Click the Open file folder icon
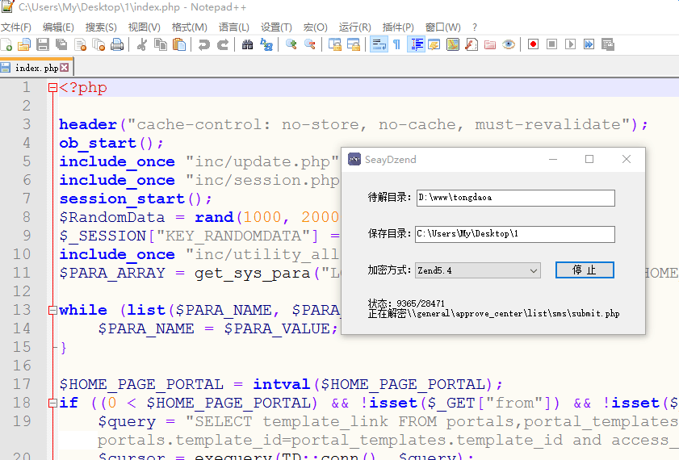Viewport: 679px width, 460px height. point(24,44)
